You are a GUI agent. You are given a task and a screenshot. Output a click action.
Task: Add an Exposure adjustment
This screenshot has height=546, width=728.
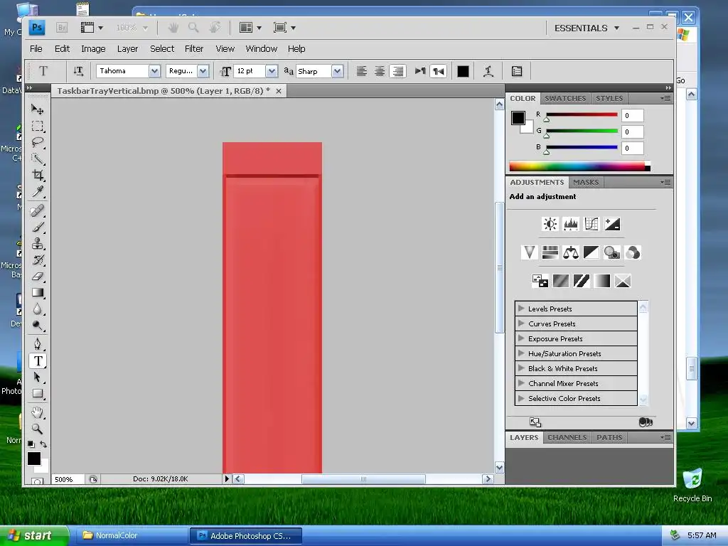tap(612, 224)
